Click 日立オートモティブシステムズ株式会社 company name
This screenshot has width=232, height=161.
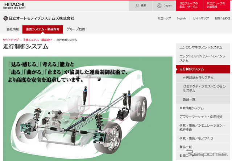(x=41, y=18)
